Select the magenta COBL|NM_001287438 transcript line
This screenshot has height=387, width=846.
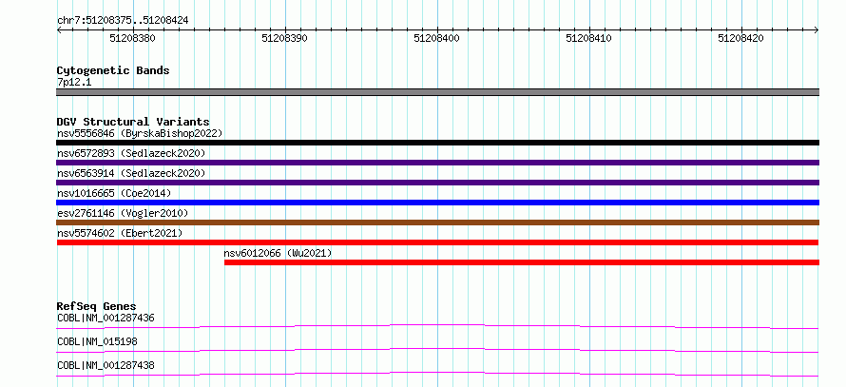pyautogui.click(x=437, y=374)
